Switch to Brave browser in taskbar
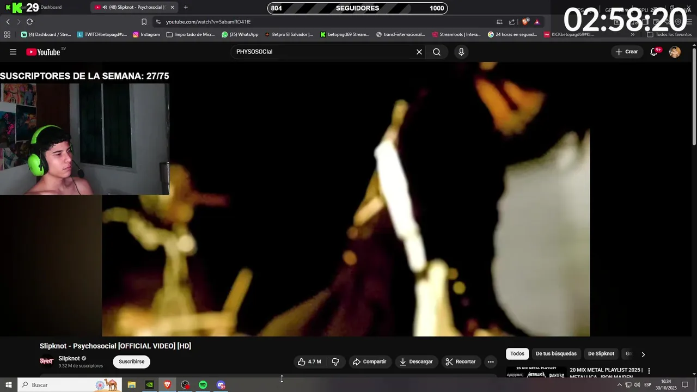 coord(167,385)
